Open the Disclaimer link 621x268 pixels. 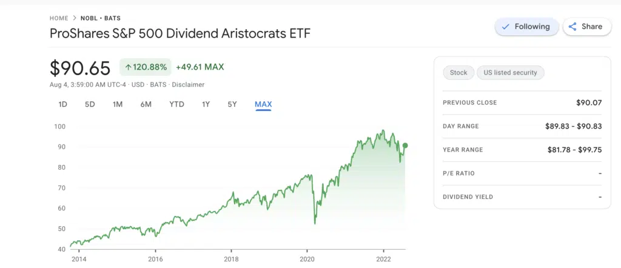coord(188,85)
